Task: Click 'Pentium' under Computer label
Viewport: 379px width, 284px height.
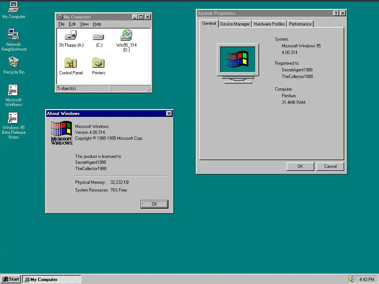Action: point(289,96)
